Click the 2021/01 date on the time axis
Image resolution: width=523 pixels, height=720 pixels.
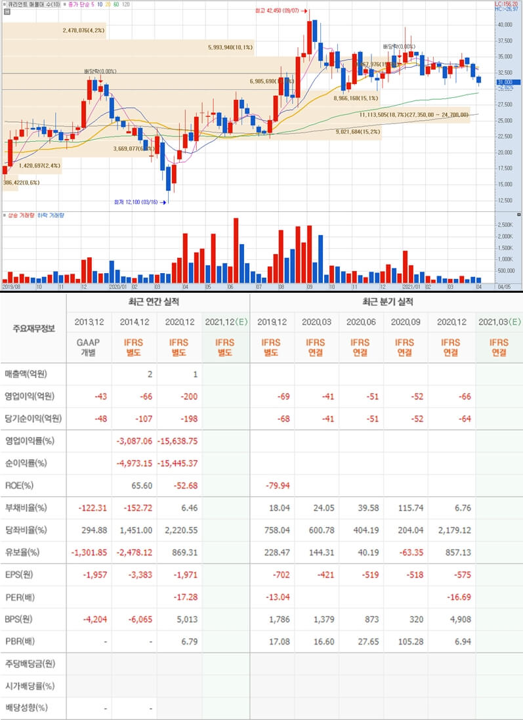pos(411,287)
